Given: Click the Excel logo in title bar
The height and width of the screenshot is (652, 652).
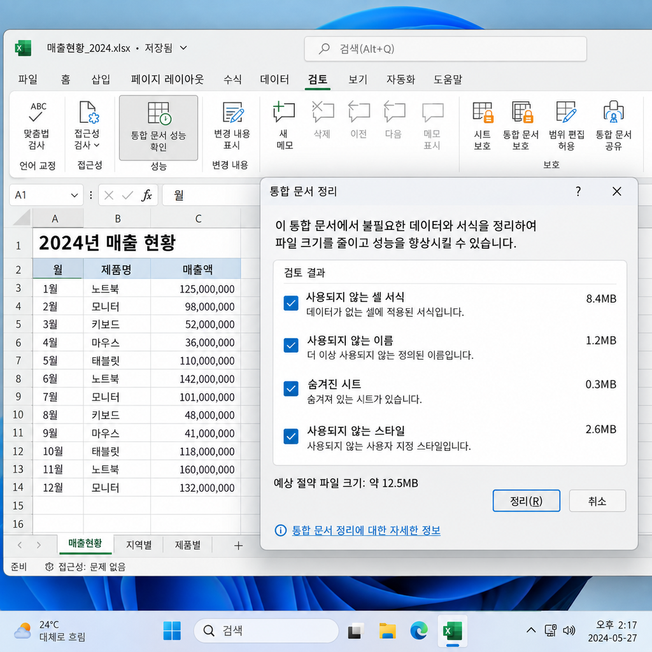Looking at the screenshot, I should [x=23, y=48].
